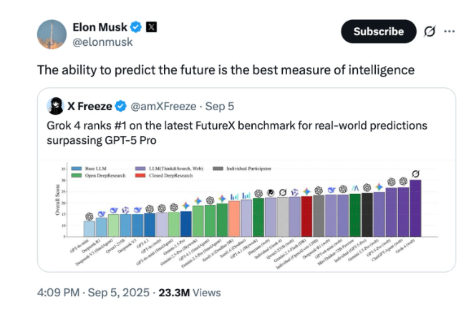
Task: Click the X logo affiliation badge
Action: click(x=151, y=28)
